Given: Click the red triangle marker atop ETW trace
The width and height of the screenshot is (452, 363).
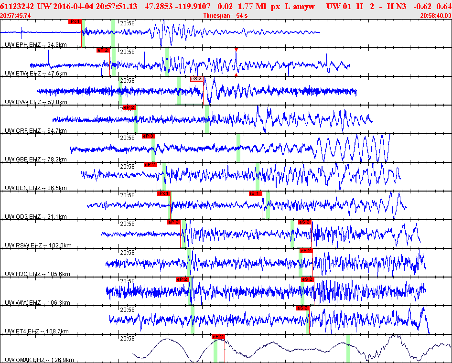Looking at the screenshot, I should (x=236, y=50).
